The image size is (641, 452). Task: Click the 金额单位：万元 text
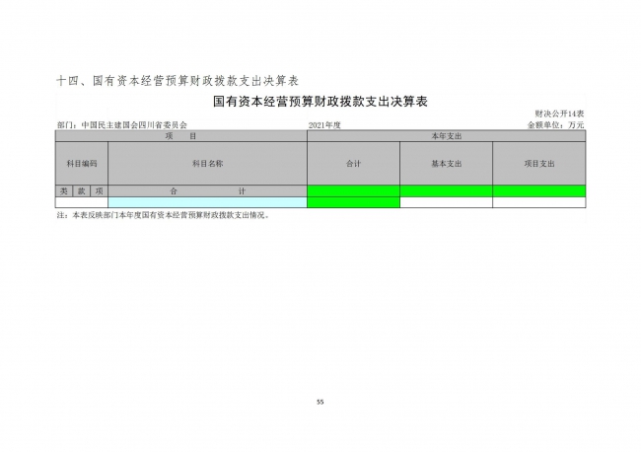(x=556, y=125)
